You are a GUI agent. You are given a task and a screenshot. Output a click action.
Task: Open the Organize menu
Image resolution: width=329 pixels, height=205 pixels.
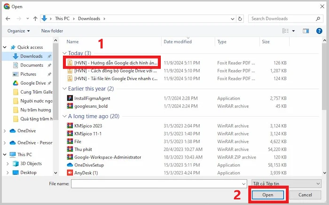pos(18,31)
